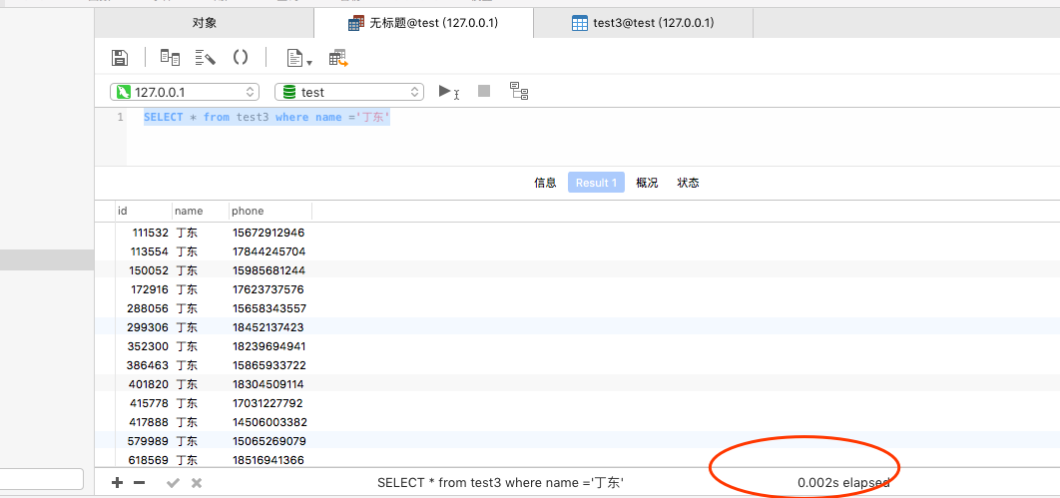This screenshot has width=1060, height=498.
Task: Select phone cell 18516941366
Action: 270,460
